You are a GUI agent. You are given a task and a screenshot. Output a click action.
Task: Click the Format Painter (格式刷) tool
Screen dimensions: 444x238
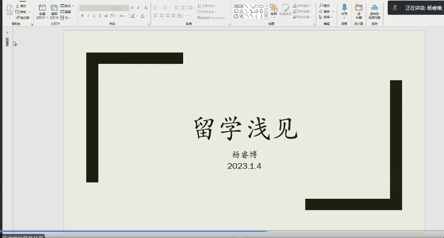click(x=22, y=18)
